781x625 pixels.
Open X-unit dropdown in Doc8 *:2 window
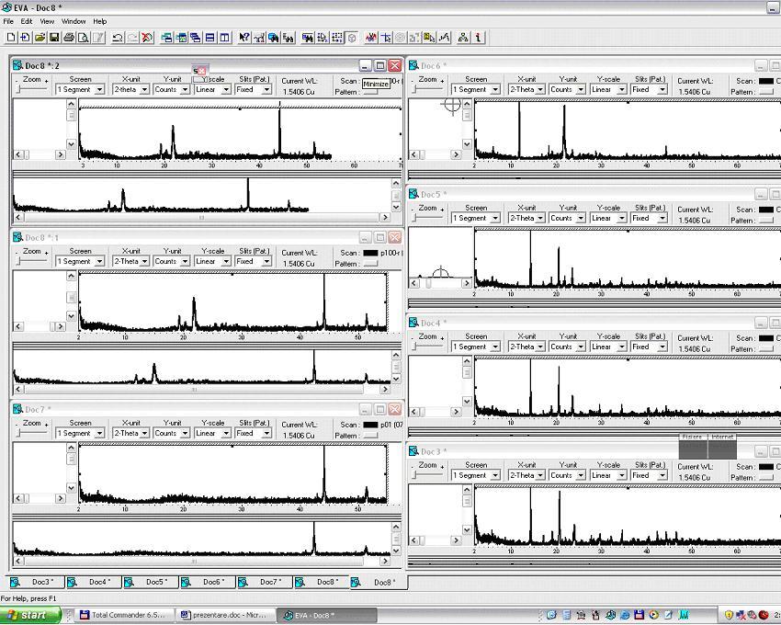(131, 90)
